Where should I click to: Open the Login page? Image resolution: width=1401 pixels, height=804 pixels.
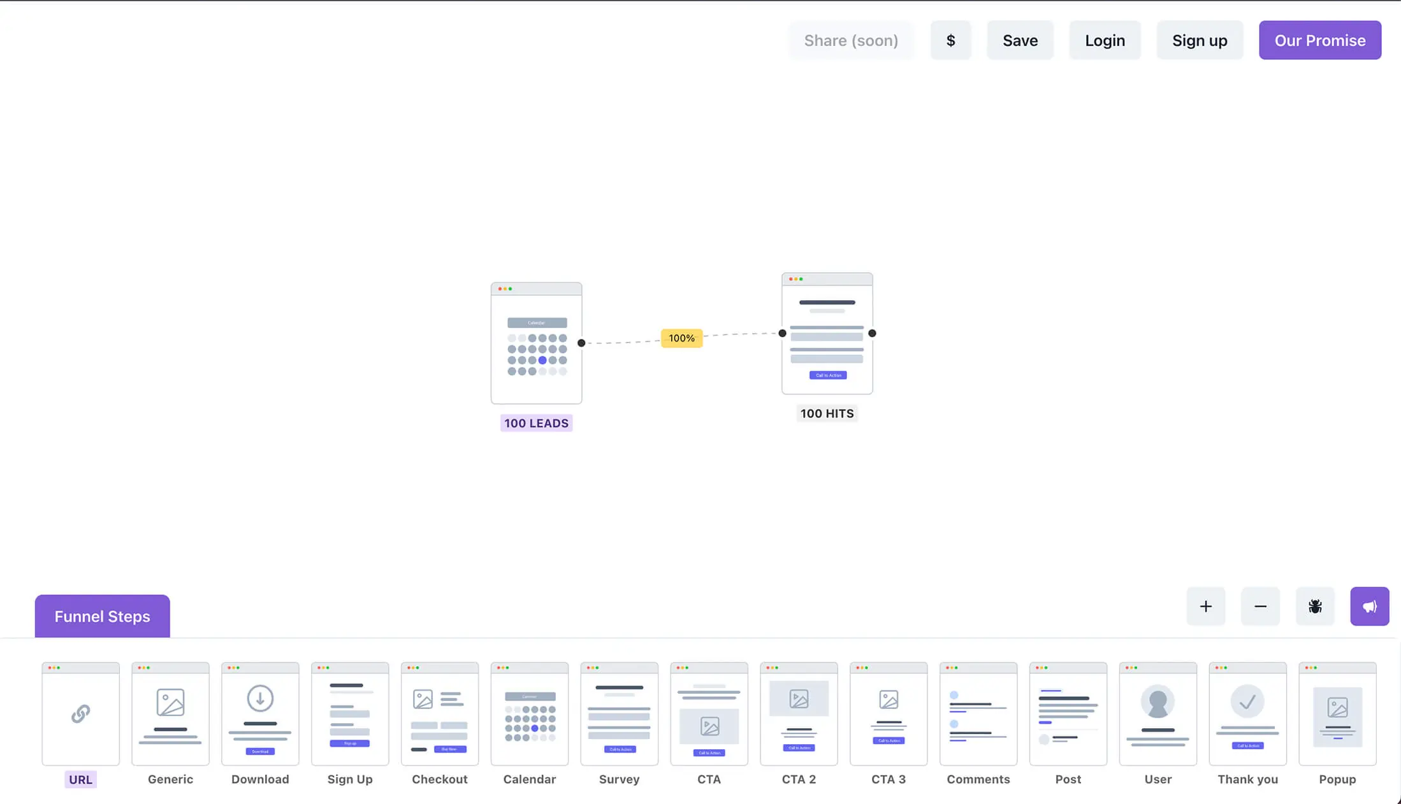click(1105, 40)
